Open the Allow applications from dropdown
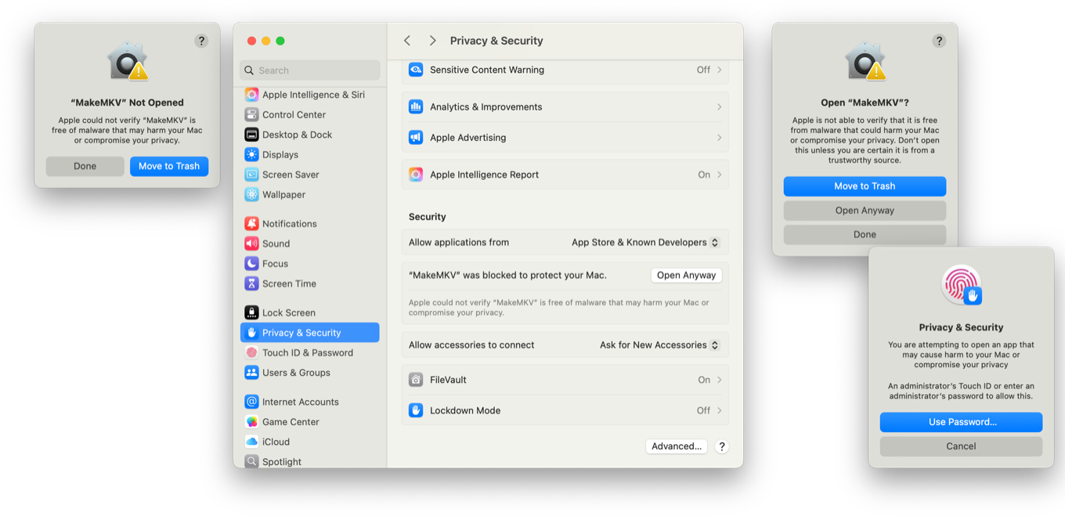 coord(644,243)
